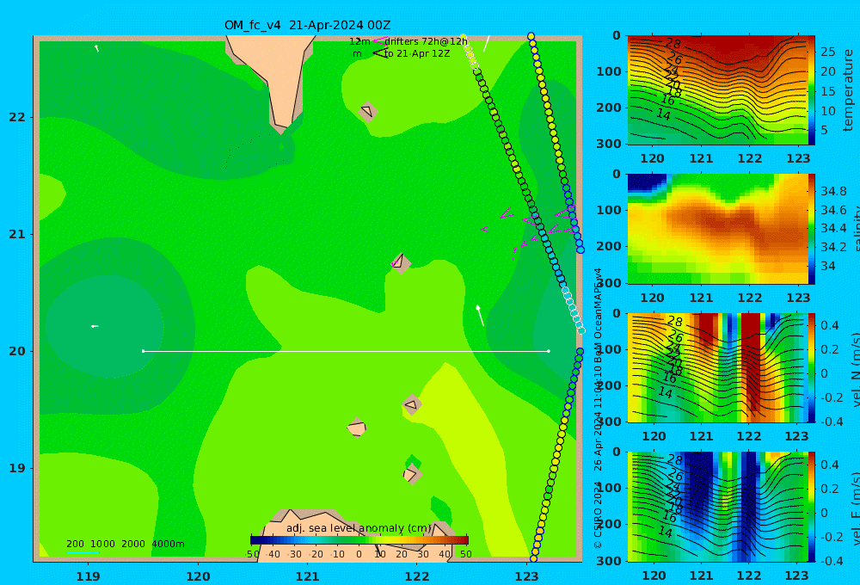Image resolution: width=860 pixels, height=585 pixels.
Task: Click the white current arrow just north of transect line
Action: [480, 315]
